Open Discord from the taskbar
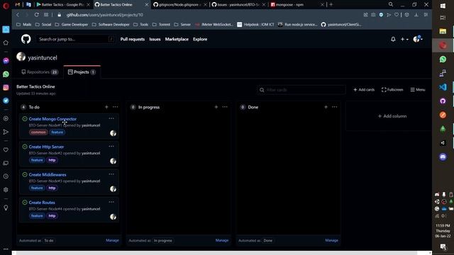 pos(443,157)
